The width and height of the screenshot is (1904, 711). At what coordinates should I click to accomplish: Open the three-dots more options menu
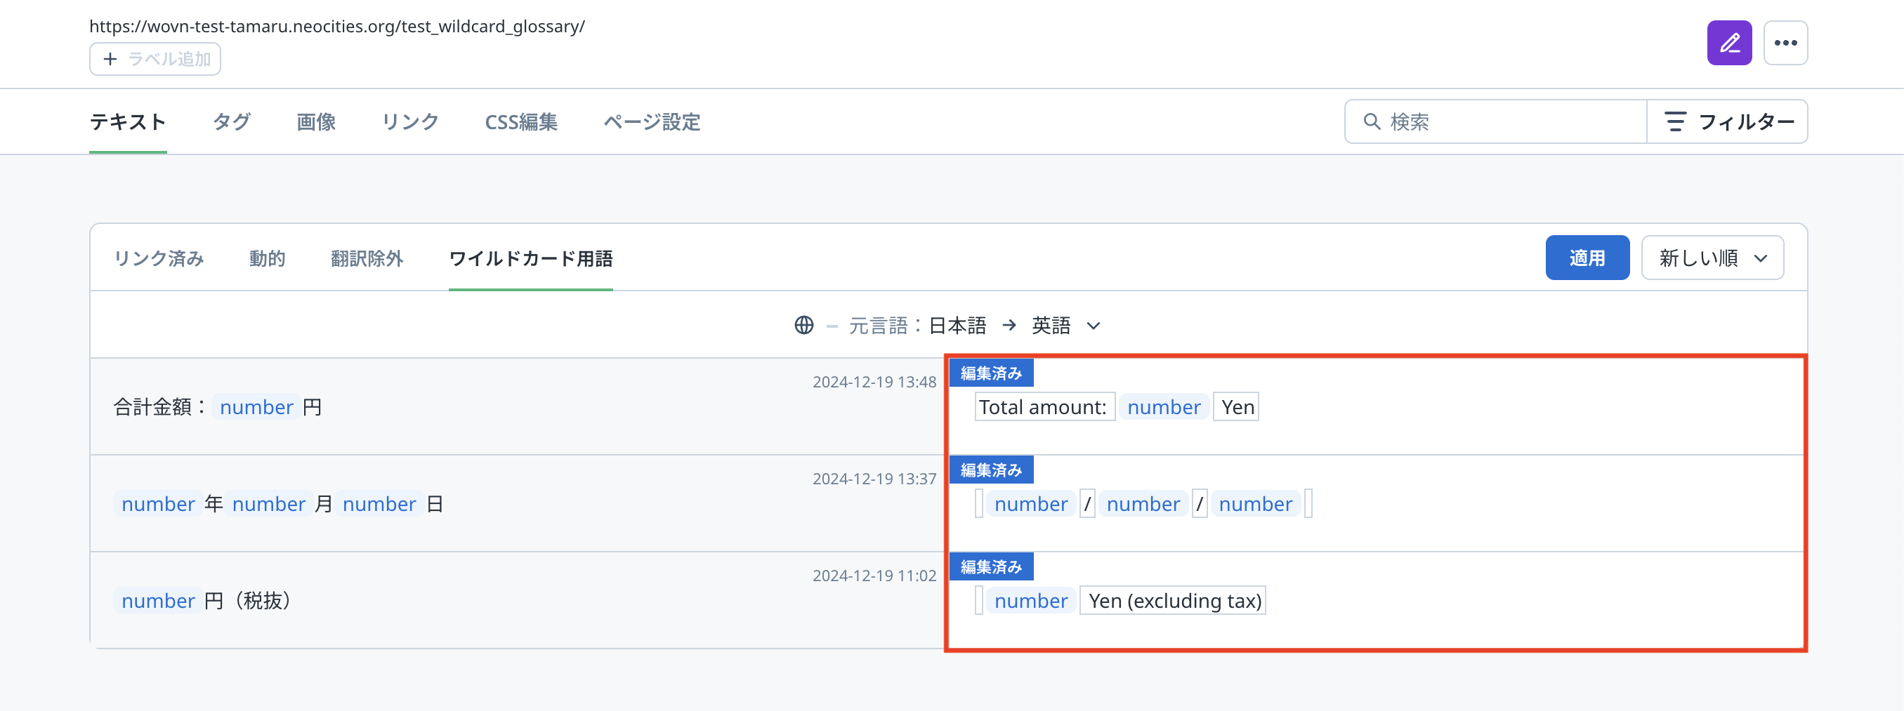(x=1785, y=43)
